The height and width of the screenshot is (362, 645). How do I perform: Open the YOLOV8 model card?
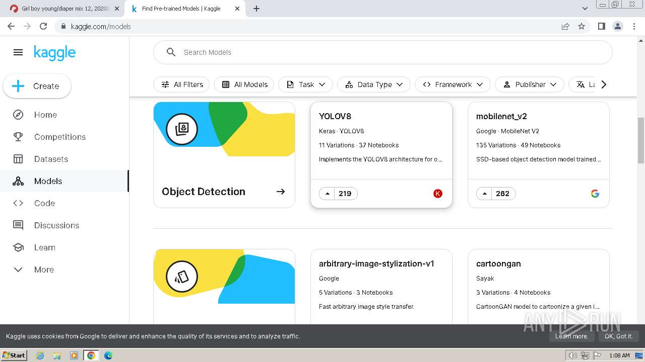pyautogui.click(x=381, y=155)
